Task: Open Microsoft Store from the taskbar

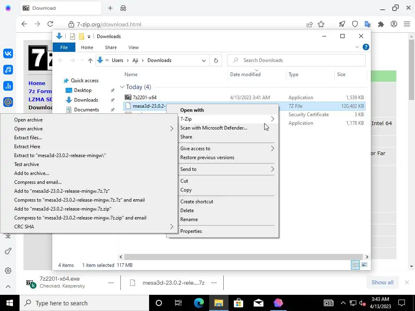Action: pos(238,303)
